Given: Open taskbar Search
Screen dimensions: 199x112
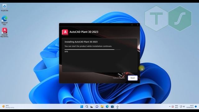Looking at the screenshot, I should 87,106.
